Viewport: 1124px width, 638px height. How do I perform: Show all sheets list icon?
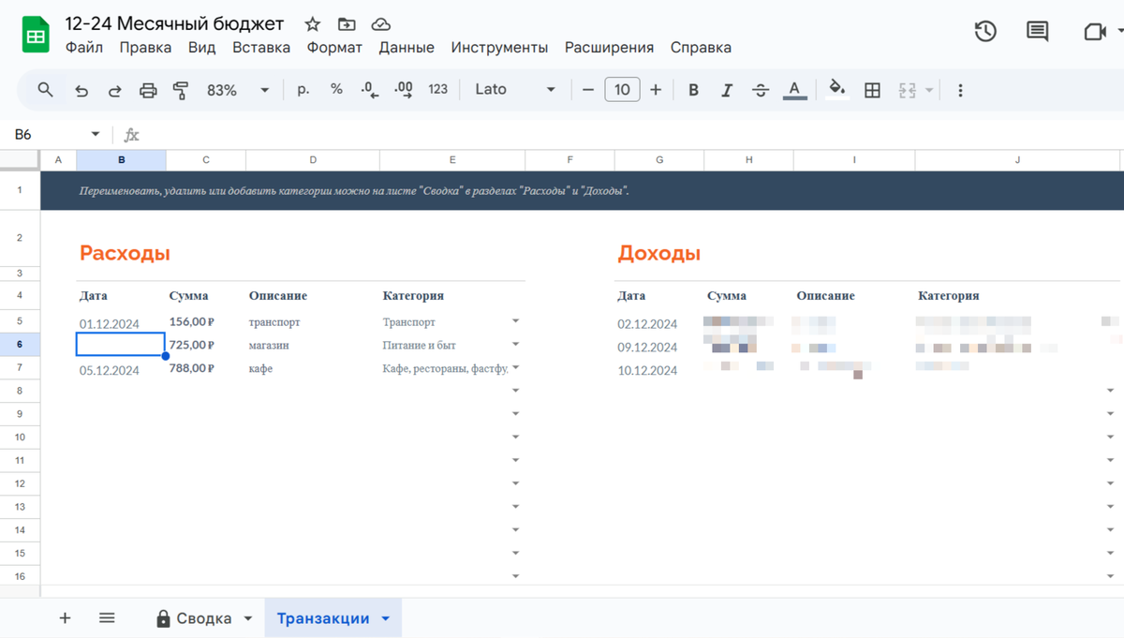coord(107,618)
